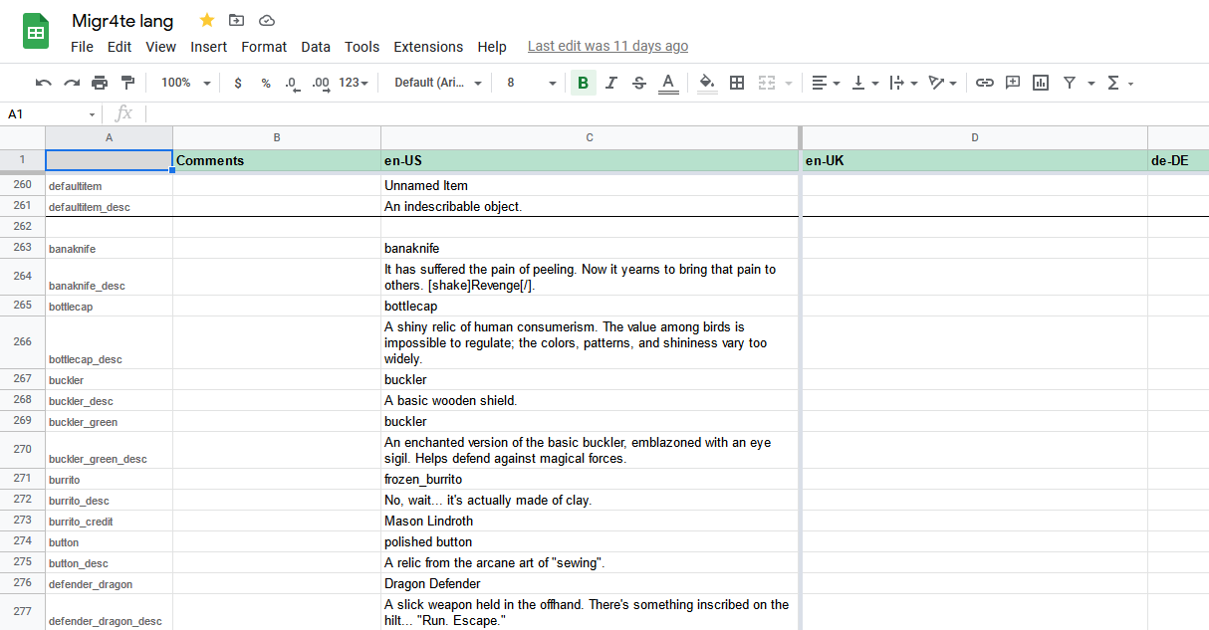Expand the font family dropdown
This screenshot has height=630, width=1209.
pos(437,83)
